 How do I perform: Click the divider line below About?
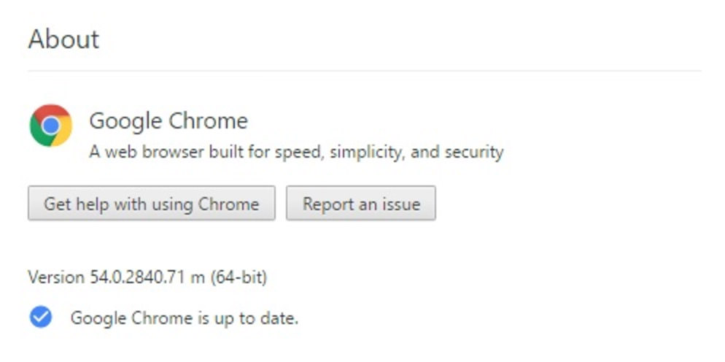[365, 71]
